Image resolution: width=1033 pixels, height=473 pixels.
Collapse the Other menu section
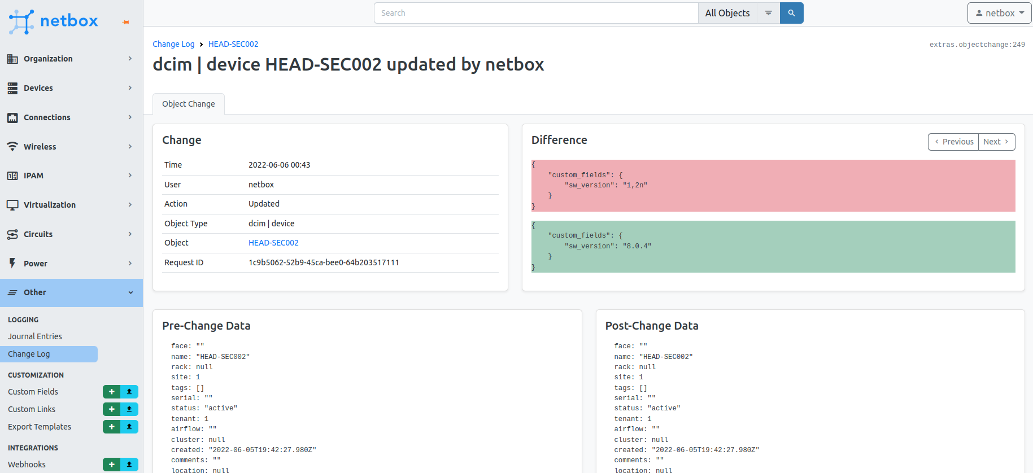tap(71, 292)
